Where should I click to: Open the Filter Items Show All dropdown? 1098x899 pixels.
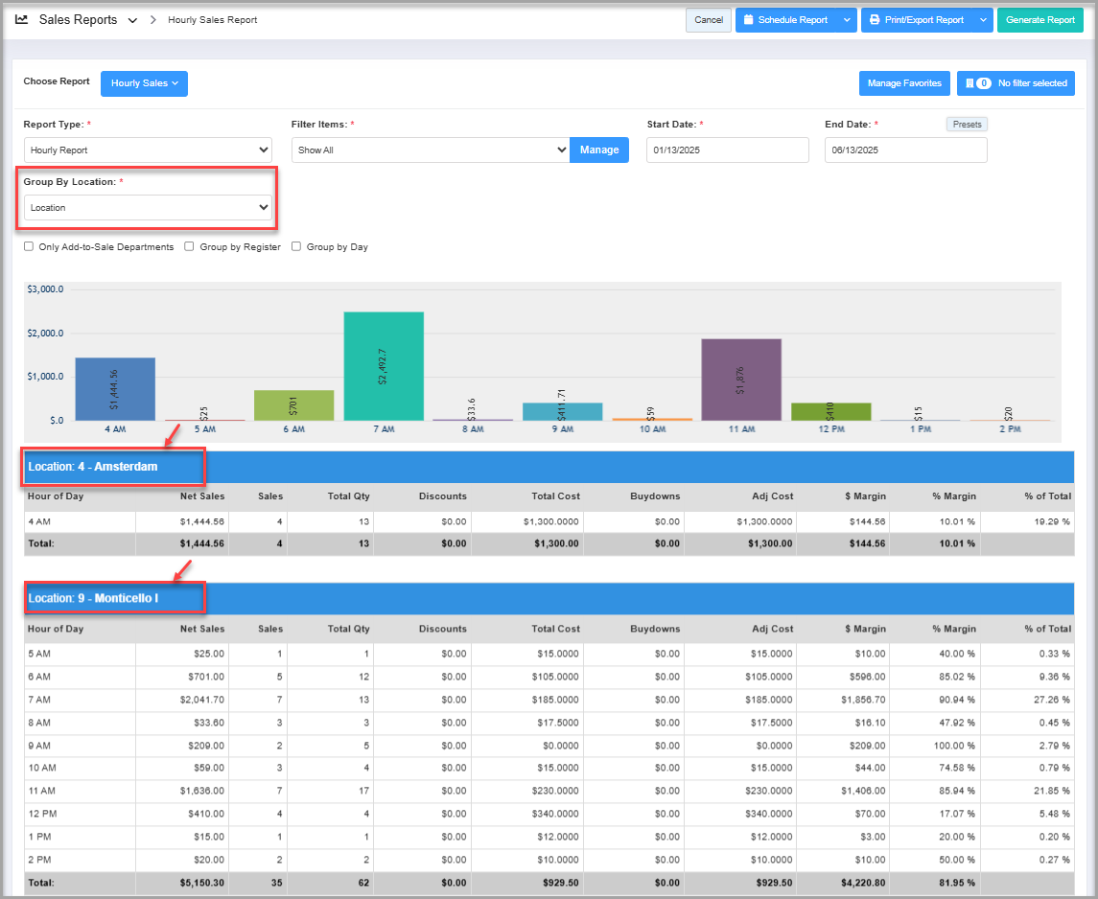pyautogui.click(x=431, y=150)
